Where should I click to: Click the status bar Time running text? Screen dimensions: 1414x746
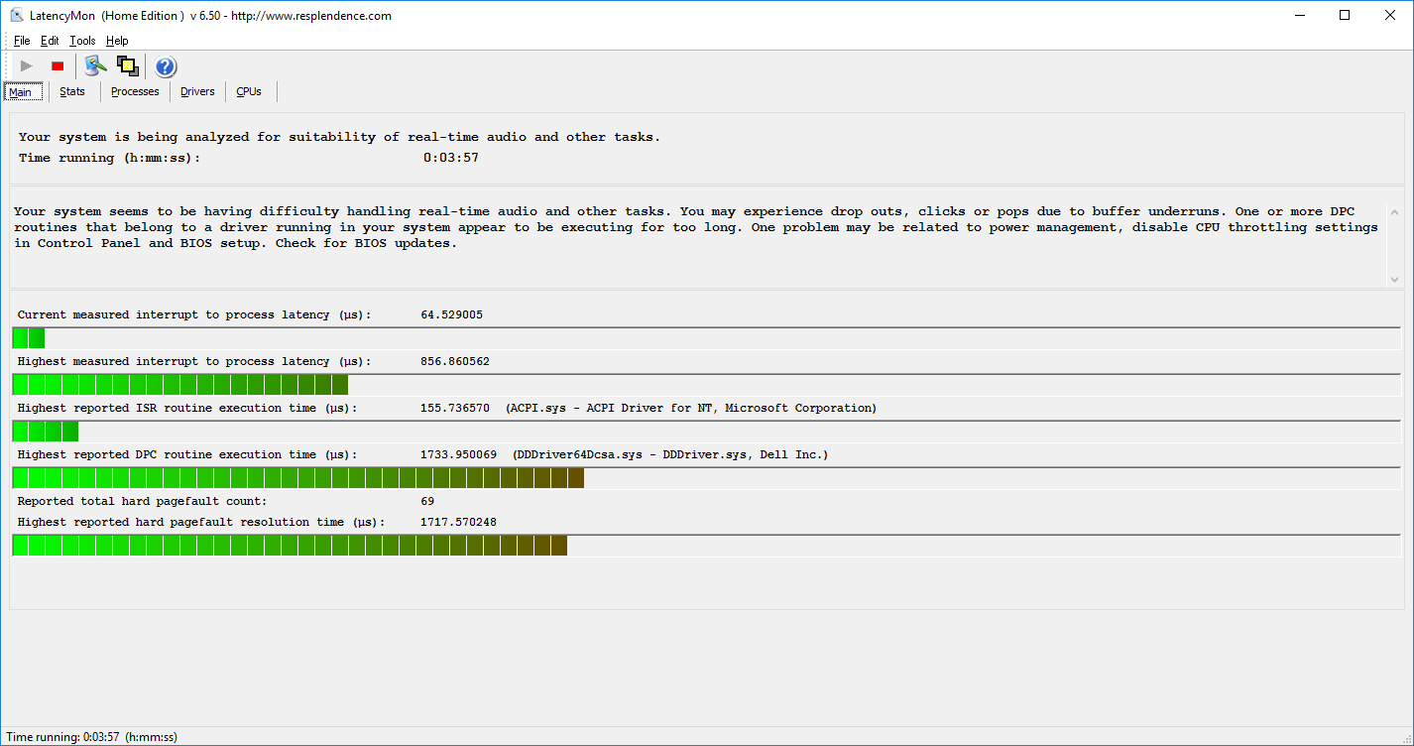pyautogui.click(x=92, y=737)
